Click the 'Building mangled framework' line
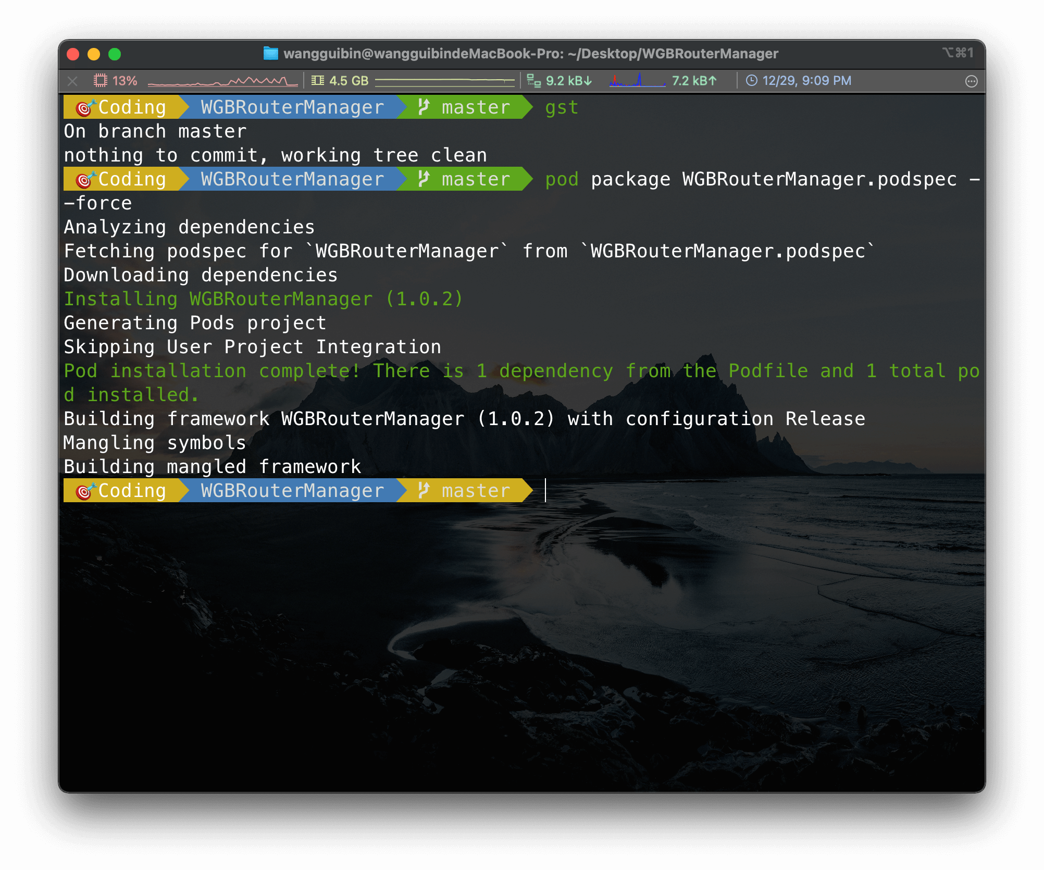 point(213,467)
